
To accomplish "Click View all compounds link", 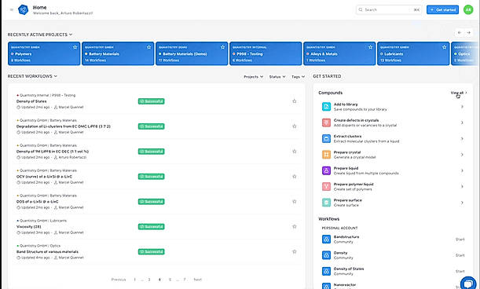I will 459,93.
